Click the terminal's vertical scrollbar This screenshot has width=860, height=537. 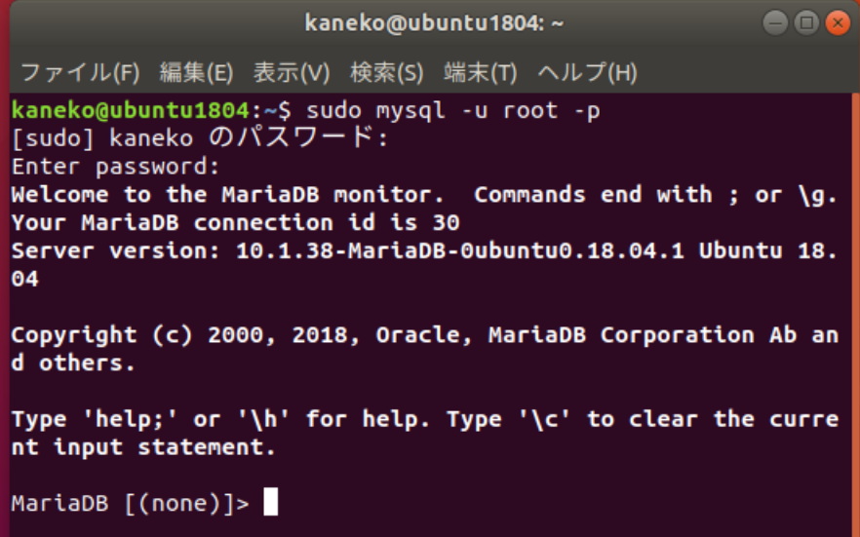[856, 315]
